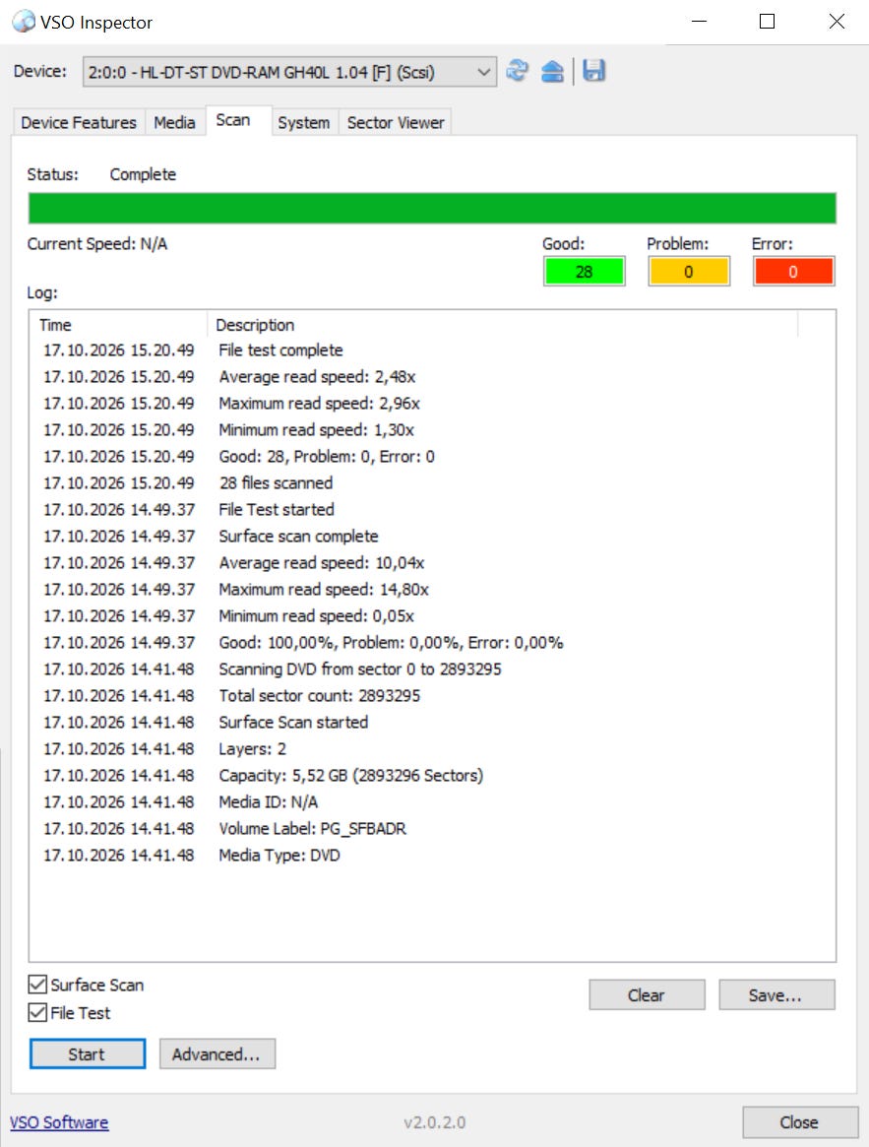Clear the scan log
The image size is (869, 1147).
coord(647,994)
